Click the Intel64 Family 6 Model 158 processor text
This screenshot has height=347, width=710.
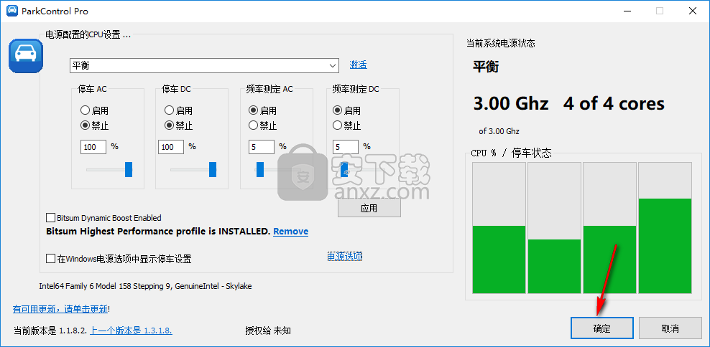click(x=145, y=286)
